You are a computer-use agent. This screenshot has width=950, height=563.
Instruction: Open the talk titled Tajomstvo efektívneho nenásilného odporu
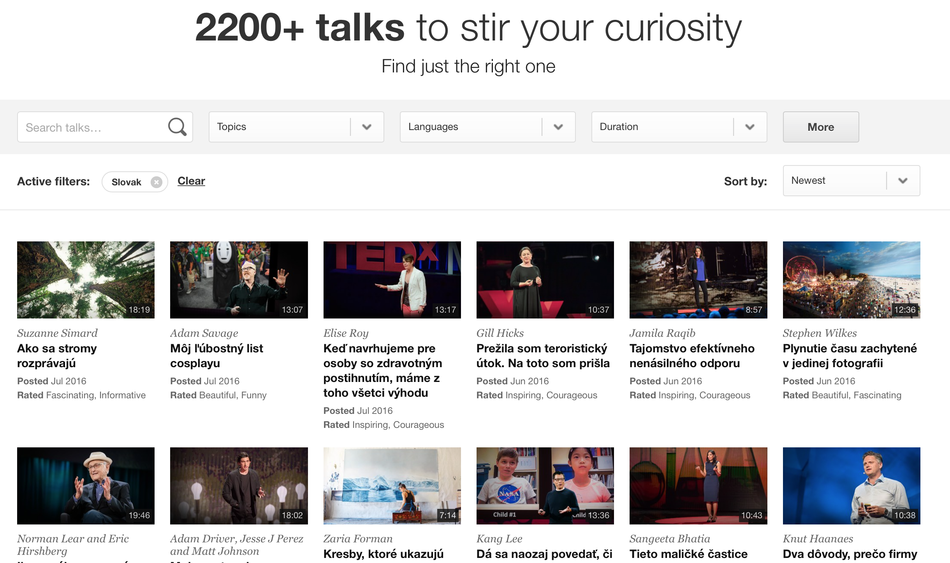click(691, 355)
